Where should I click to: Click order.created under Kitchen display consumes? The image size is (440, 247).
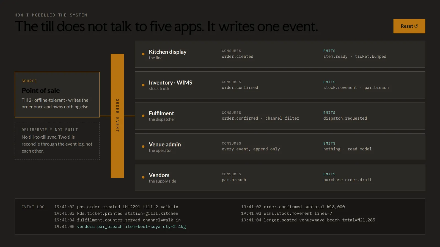[x=238, y=57]
